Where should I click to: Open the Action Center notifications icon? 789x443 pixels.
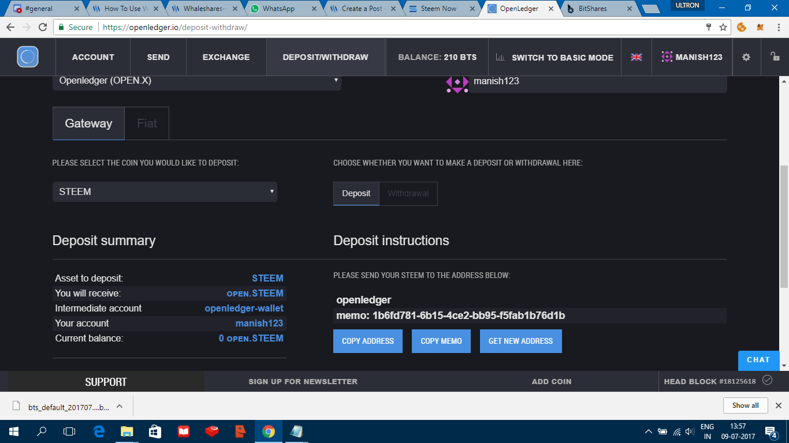click(x=771, y=431)
